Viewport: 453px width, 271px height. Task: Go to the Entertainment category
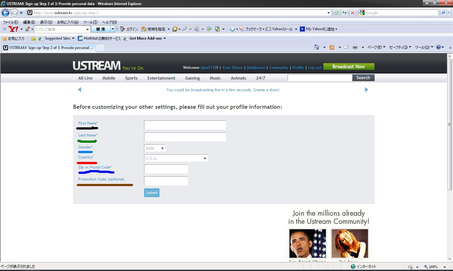coord(161,78)
